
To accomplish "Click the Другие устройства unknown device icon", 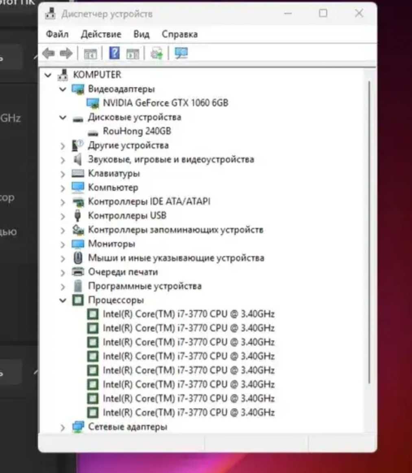I will point(78,145).
